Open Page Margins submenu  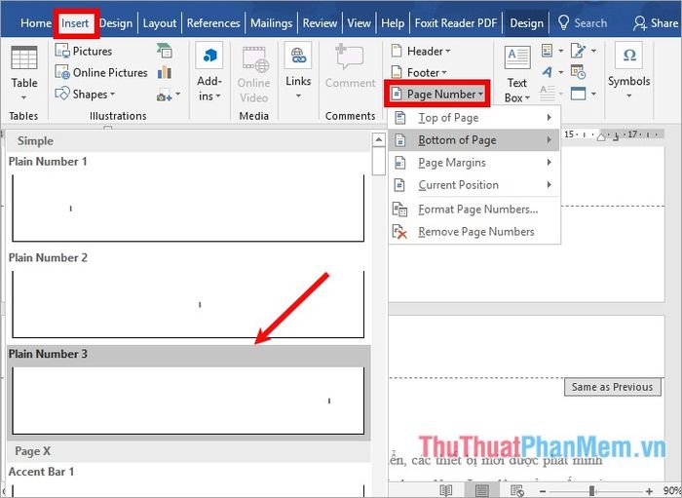[x=474, y=163]
